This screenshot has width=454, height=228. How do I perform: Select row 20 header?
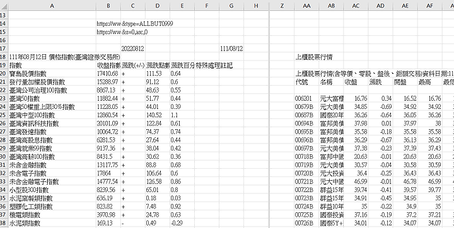(4, 74)
